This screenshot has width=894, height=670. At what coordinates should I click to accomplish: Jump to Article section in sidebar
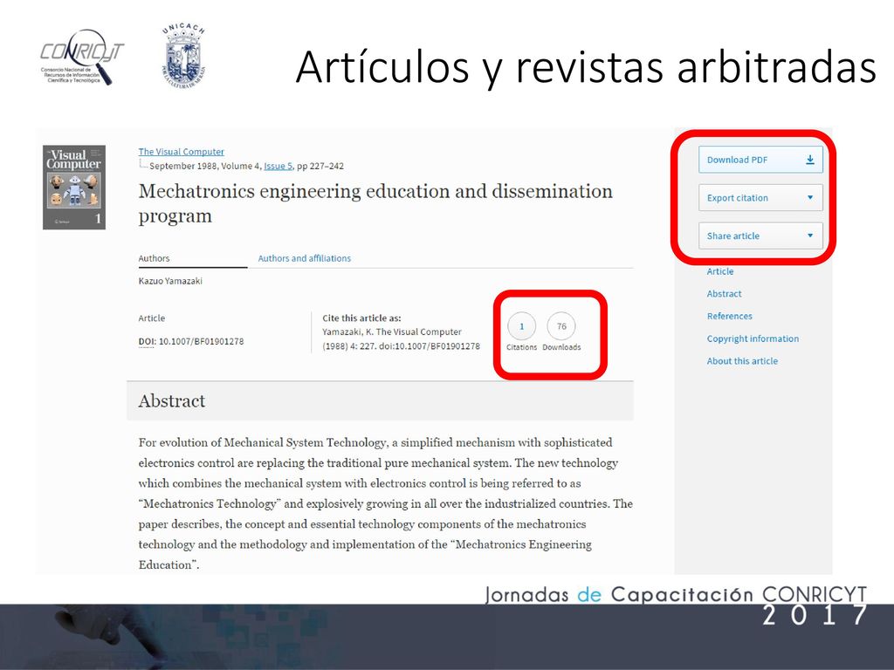click(720, 271)
